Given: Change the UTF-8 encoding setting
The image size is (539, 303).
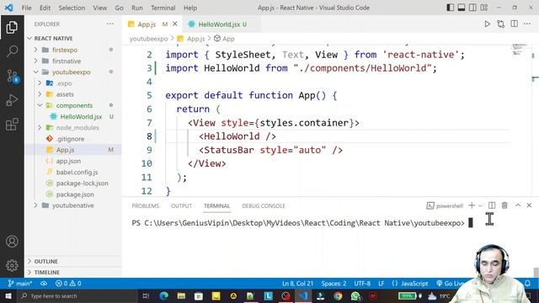Looking at the screenshot, I should point(362,284).
